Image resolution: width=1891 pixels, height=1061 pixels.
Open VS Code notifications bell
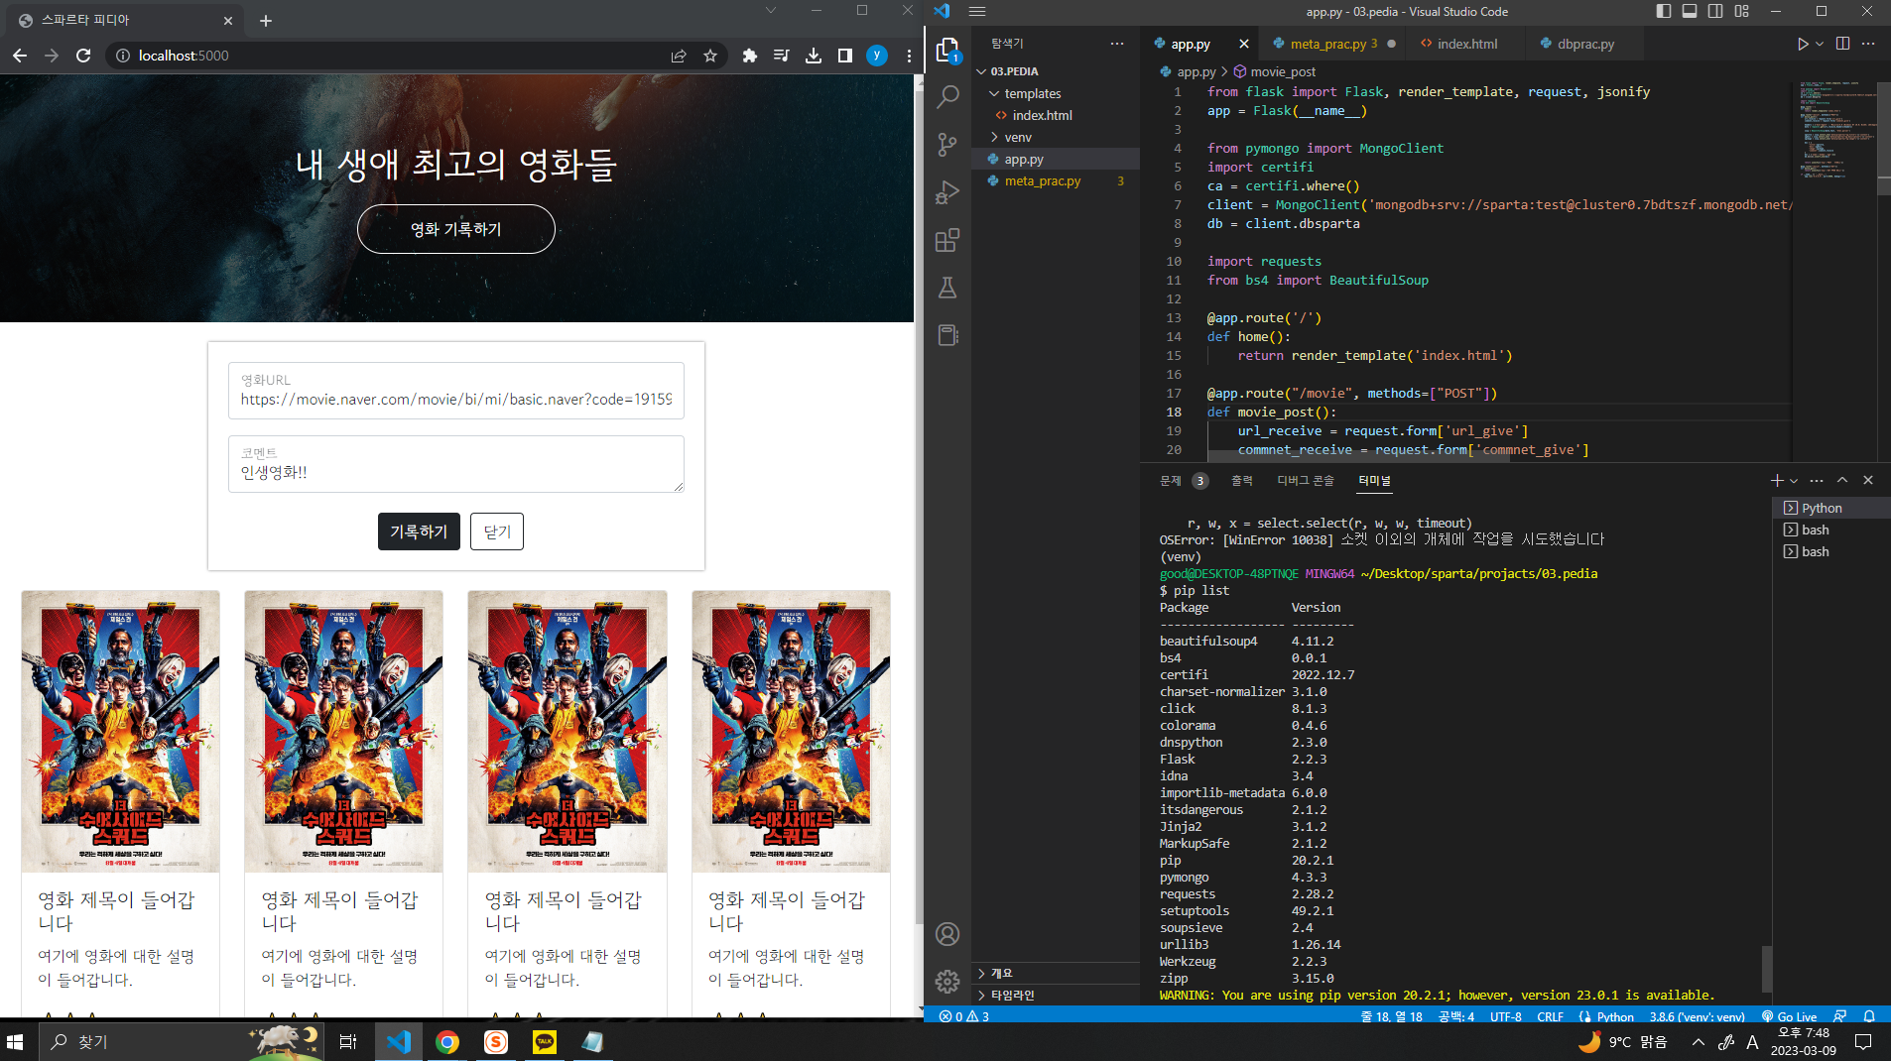[1869, 1016]
